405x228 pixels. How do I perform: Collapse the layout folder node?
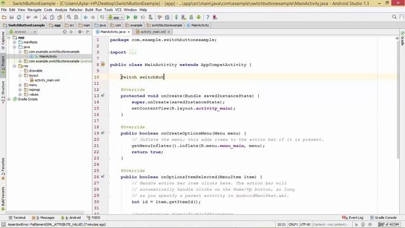coord(20,75)
